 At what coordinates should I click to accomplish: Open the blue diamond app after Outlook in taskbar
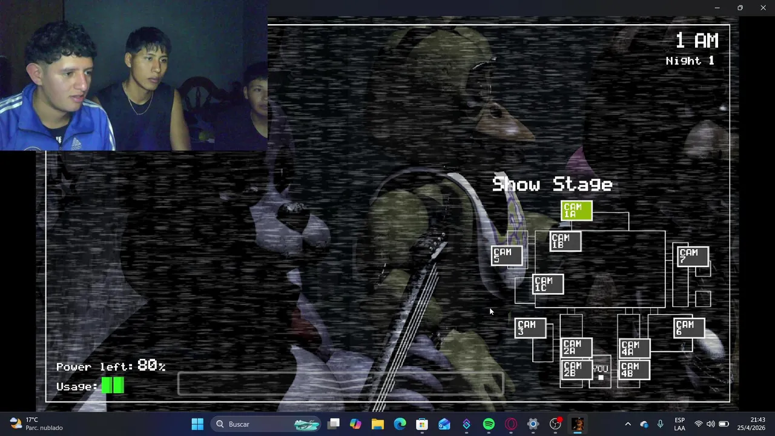[x=466, y=424]
